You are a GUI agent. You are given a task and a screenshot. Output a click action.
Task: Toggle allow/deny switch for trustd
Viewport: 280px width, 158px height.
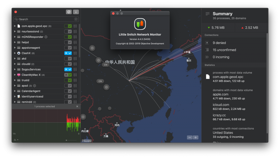pyautogui.click(x=68, y=80)
